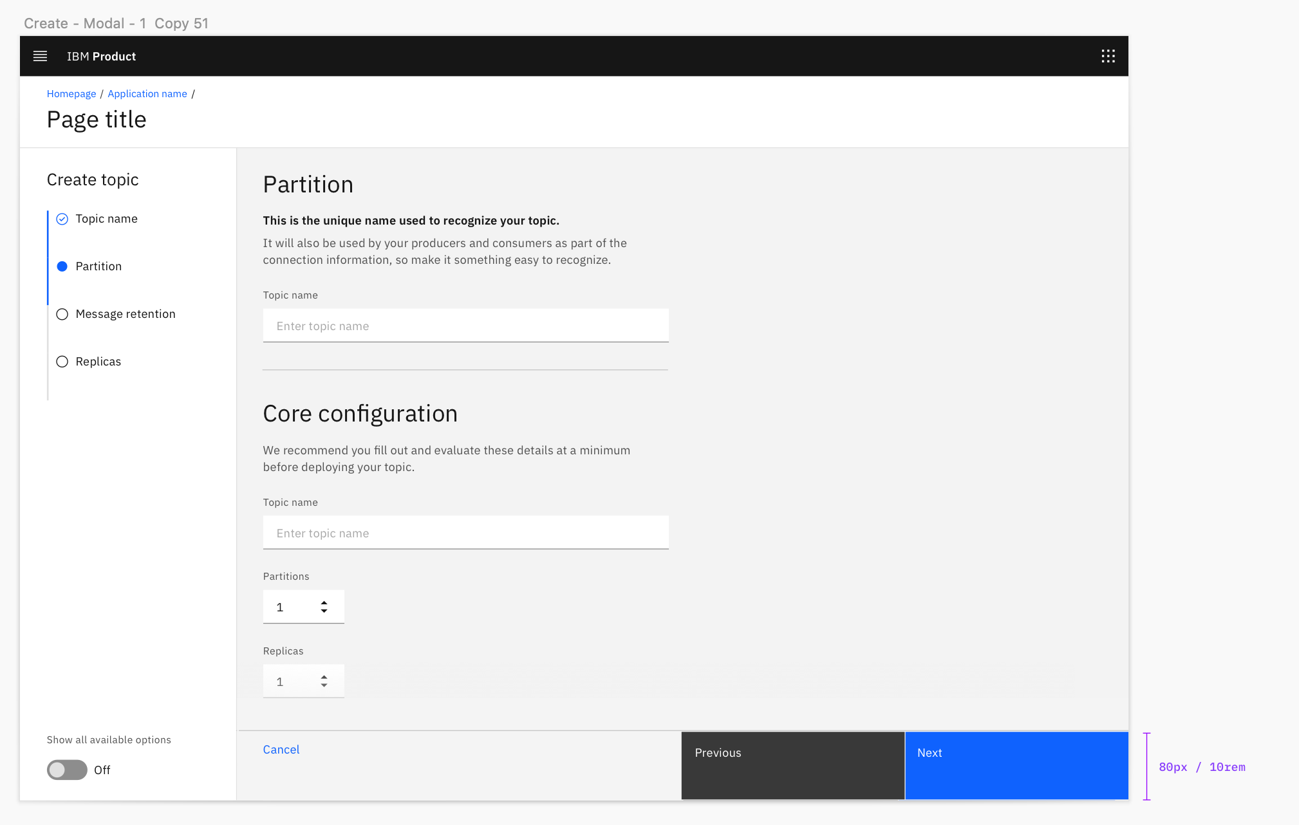Decrement the Replicas number stepper
Image resolution: width=1299 pixels, height=825 pixels.
click(324, 685)
